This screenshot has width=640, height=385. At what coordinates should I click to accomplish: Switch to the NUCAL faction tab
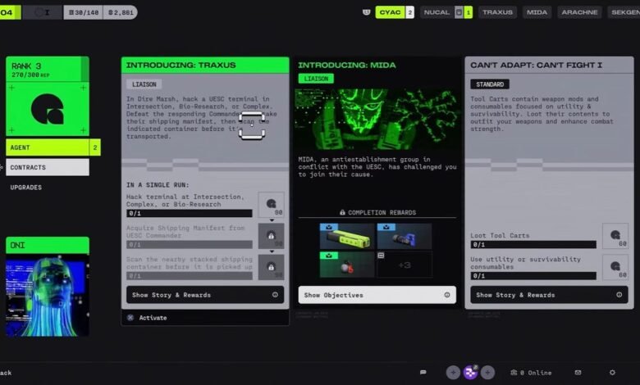[x=437, y=12]
